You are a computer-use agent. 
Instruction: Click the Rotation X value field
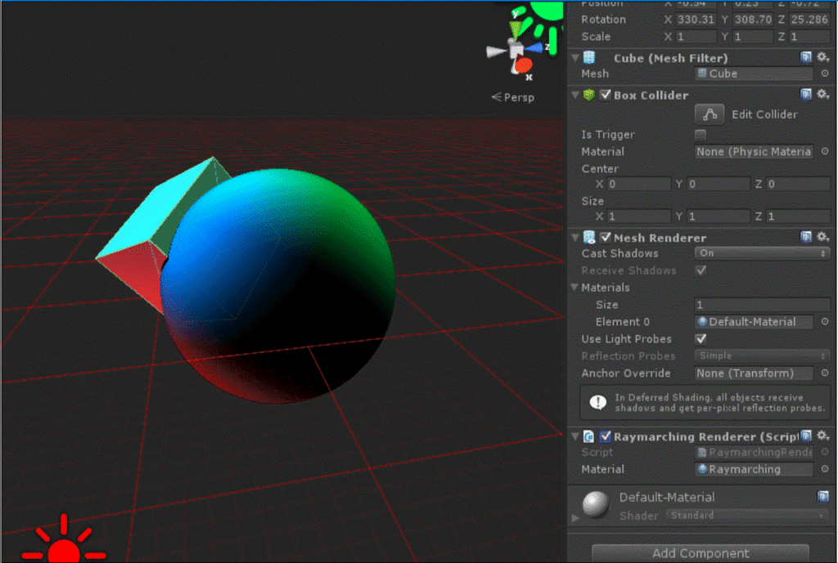coord(696,20)
